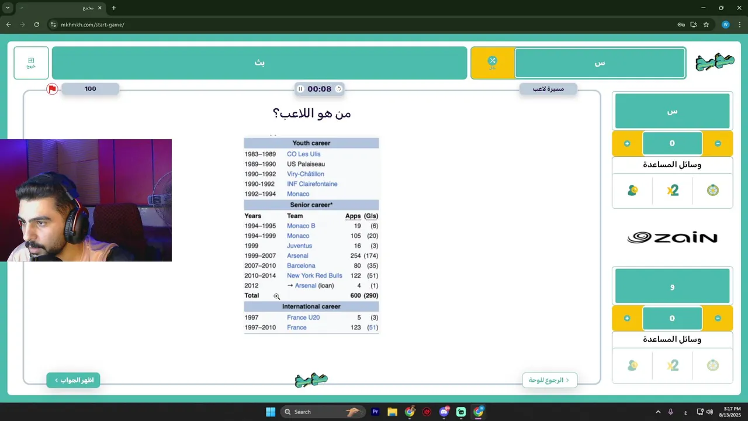Click the 00:08 timer readout
748x421 pixels.
[x=319, y=89]
